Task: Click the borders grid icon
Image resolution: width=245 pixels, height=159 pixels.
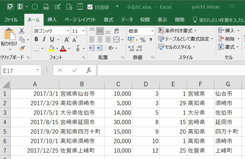Action: click(x=36, y=48)
